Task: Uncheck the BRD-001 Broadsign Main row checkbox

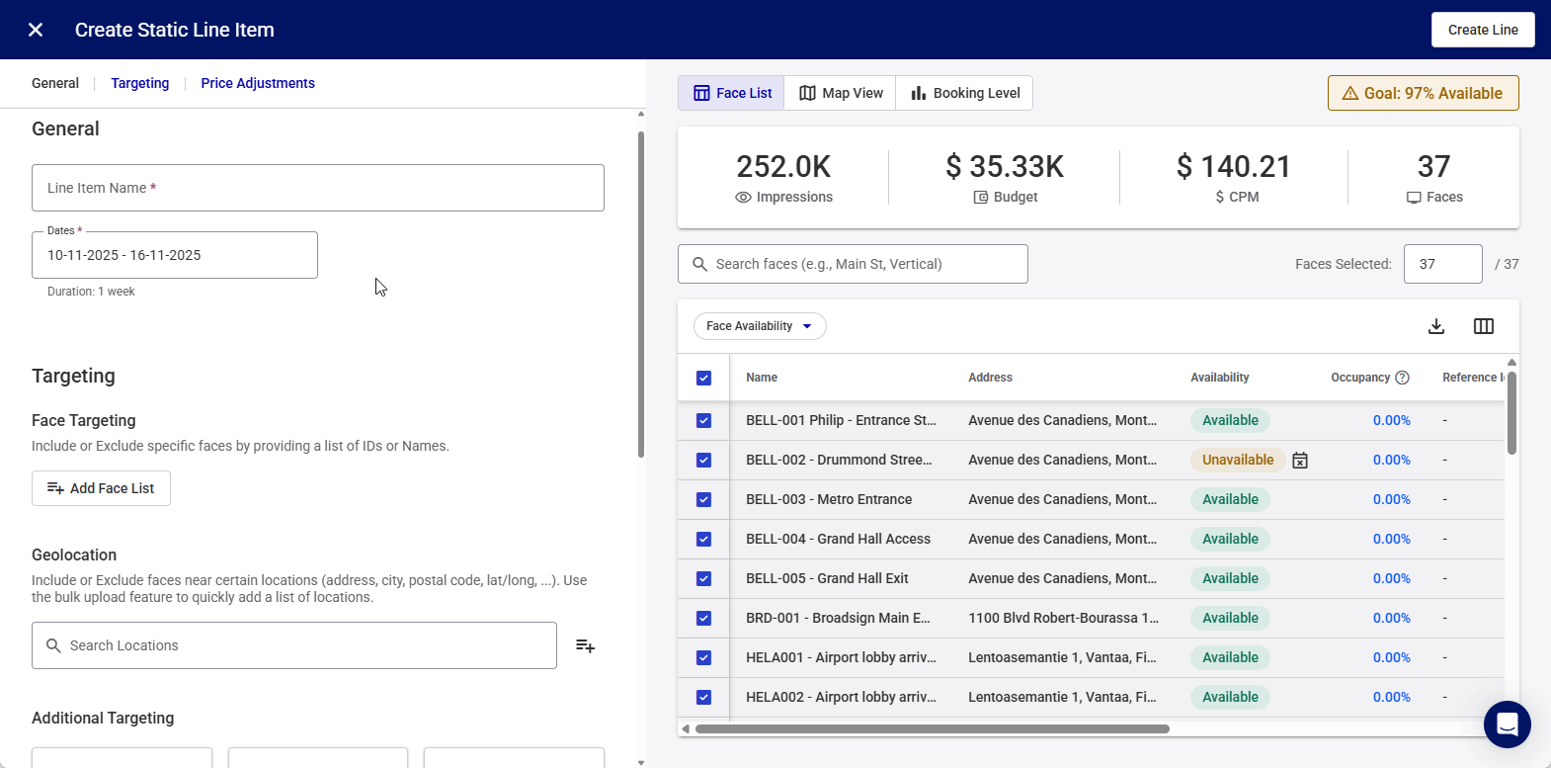Action: (x=703, y=618)
